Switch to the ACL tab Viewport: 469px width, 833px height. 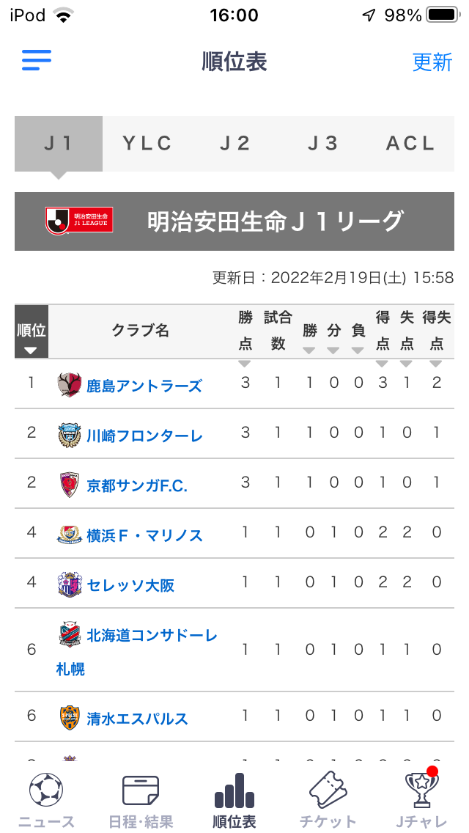(410, 144)
